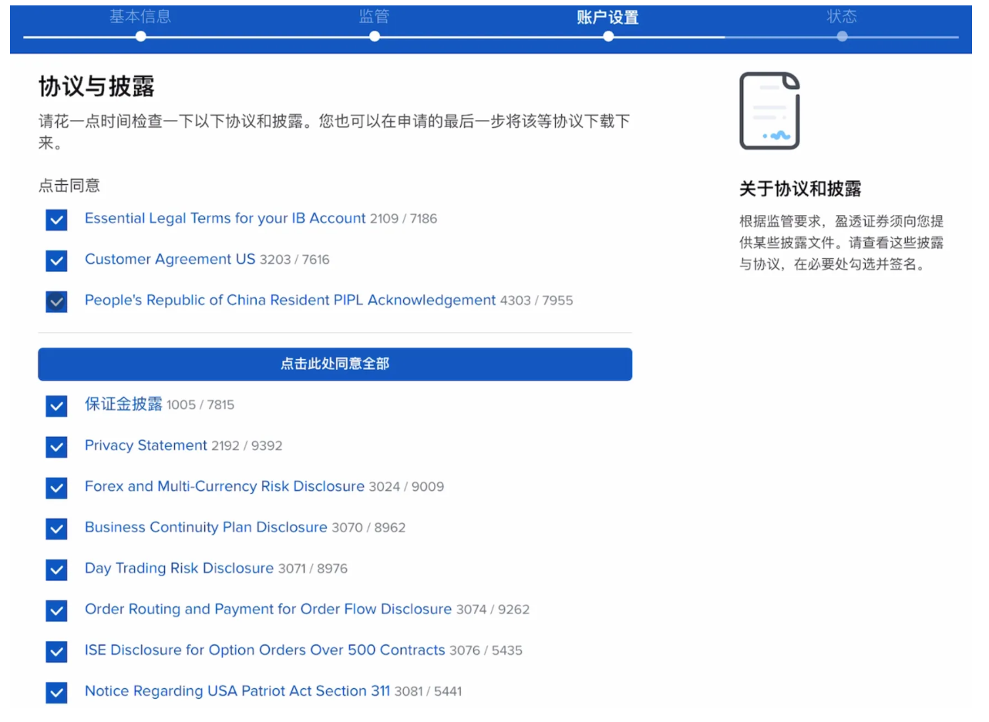Screen dimensions: 989x722
Task: View the Customer Agreement US document
Action: pyautogui.click(x=170, y=260)
